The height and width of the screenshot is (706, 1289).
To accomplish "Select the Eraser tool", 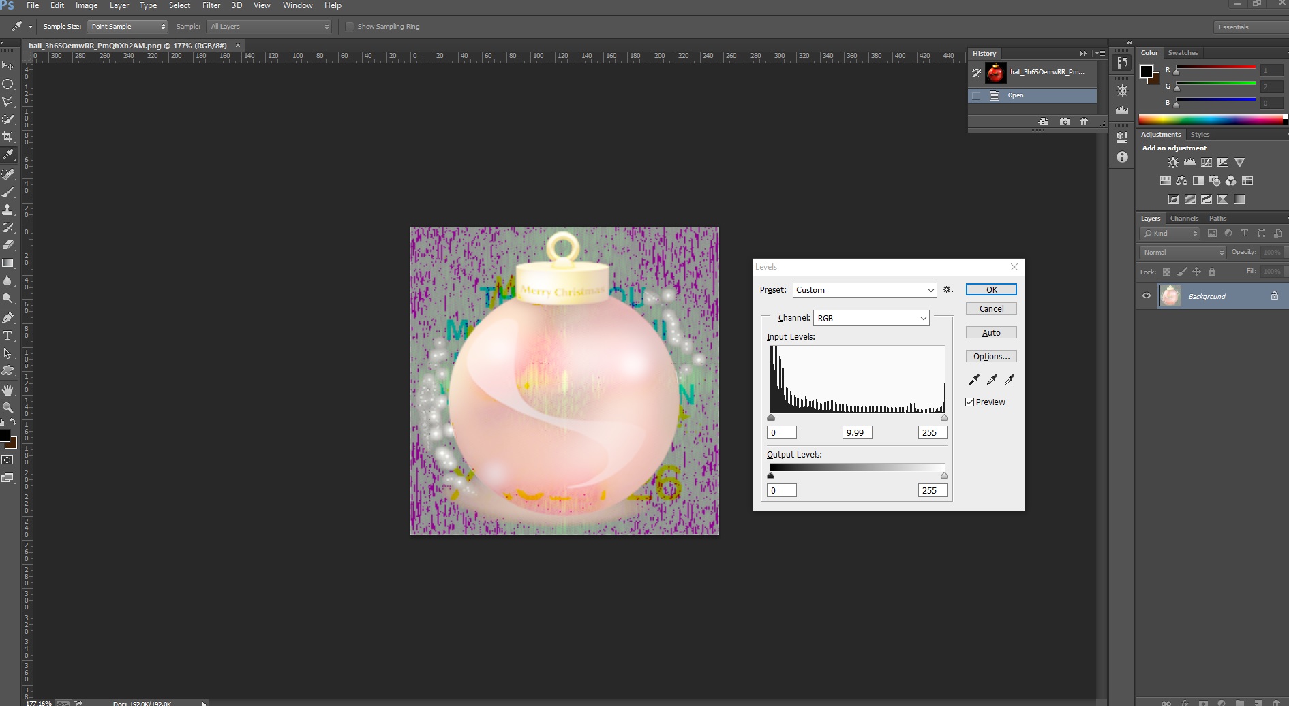I will click(x=8, y=245).
